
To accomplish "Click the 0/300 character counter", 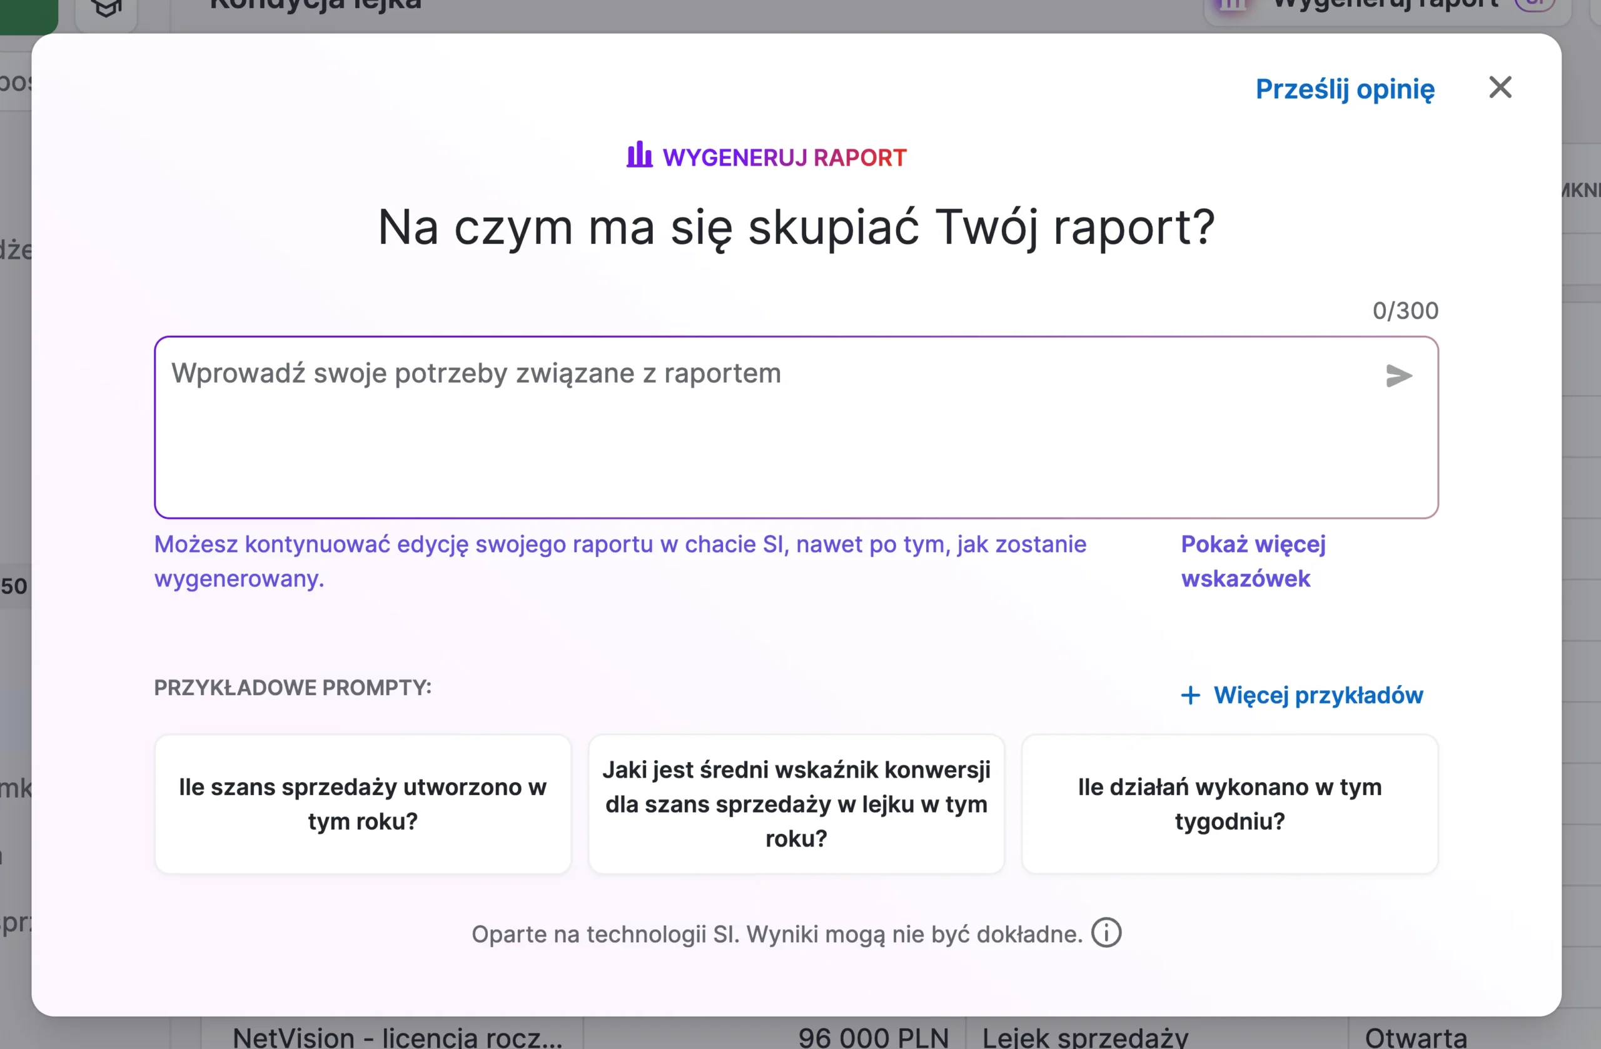I will tap(1405, 311).
